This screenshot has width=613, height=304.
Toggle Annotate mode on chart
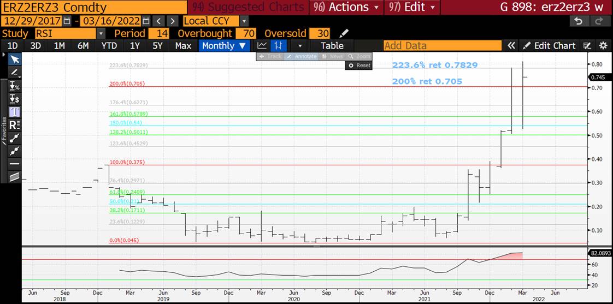pos(301,56)
